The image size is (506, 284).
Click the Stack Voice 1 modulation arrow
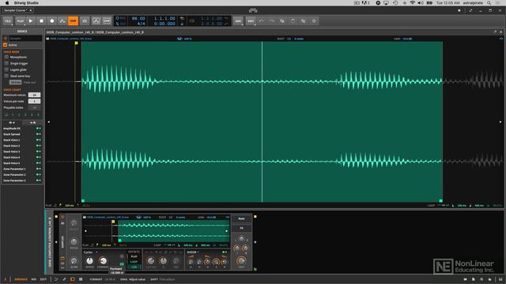39,140
